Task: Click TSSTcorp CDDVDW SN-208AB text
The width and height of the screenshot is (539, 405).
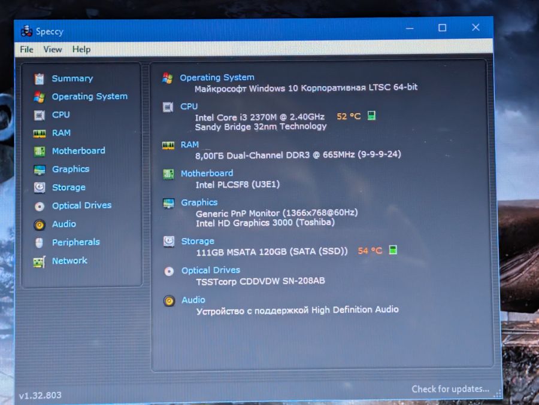Action: pyautogui.click(x=261, y=281)
